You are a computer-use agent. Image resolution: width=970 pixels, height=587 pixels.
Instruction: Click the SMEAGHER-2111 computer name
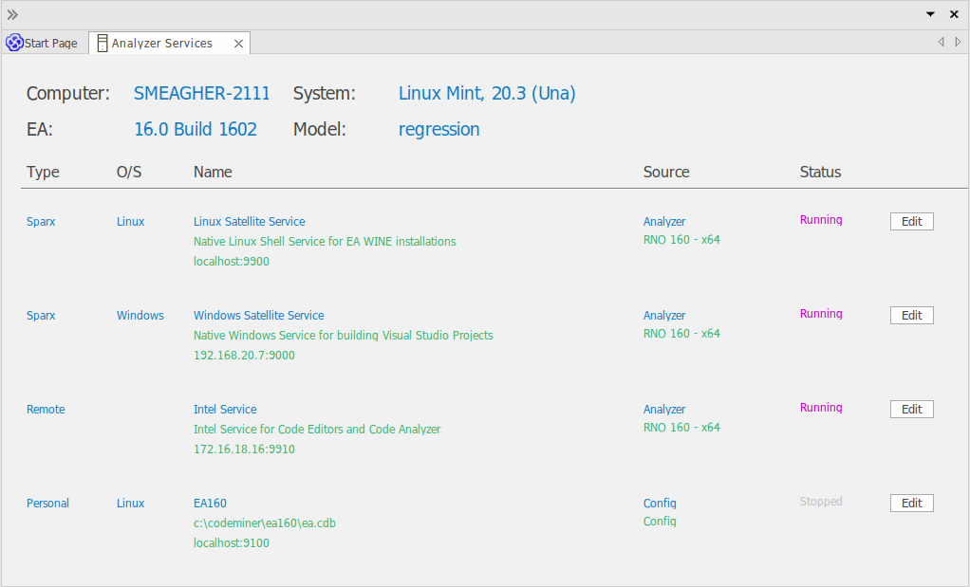(201, 94)
